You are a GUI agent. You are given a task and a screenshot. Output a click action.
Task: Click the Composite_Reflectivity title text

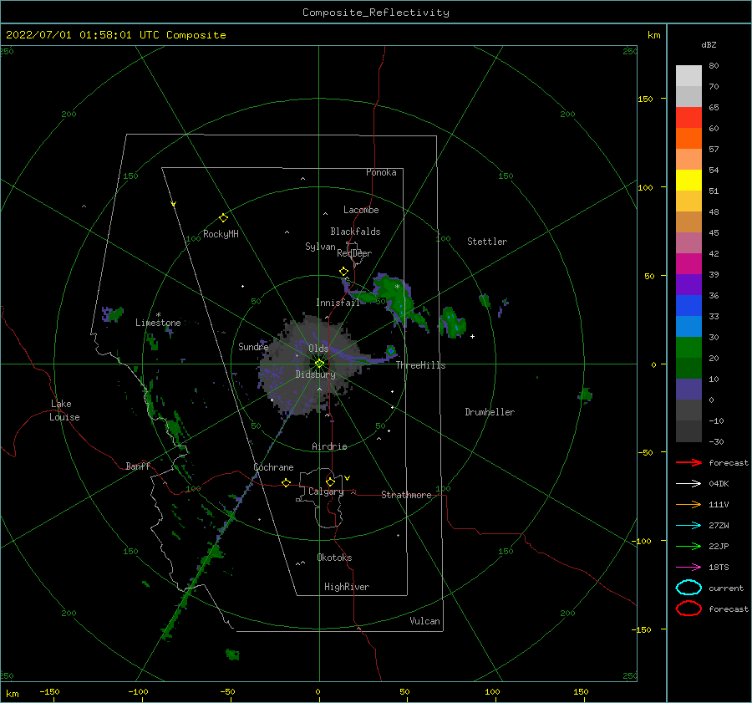376,13
